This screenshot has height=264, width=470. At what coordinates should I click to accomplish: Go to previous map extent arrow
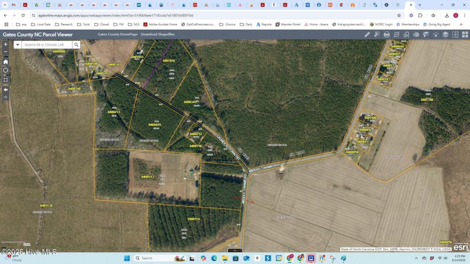[x=6, y=89]
